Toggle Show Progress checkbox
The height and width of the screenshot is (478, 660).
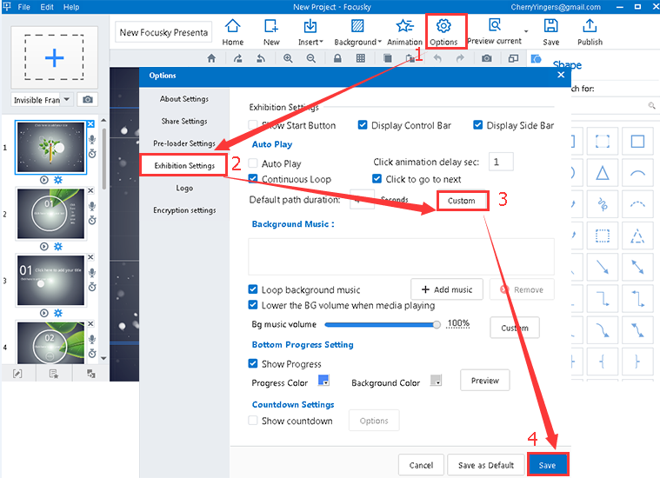point(253,363)
